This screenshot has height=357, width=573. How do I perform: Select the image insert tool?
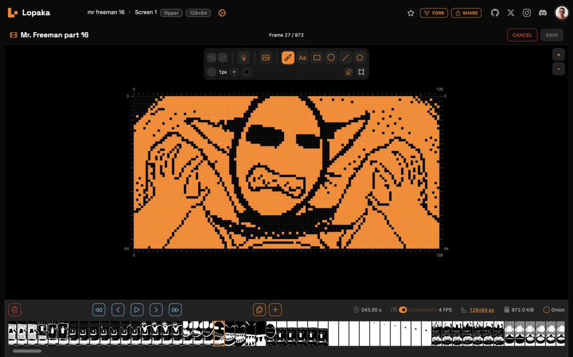pyautogui.click(x=266, y=58)
